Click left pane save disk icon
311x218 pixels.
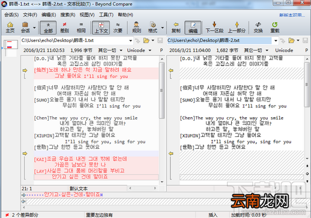160,41
